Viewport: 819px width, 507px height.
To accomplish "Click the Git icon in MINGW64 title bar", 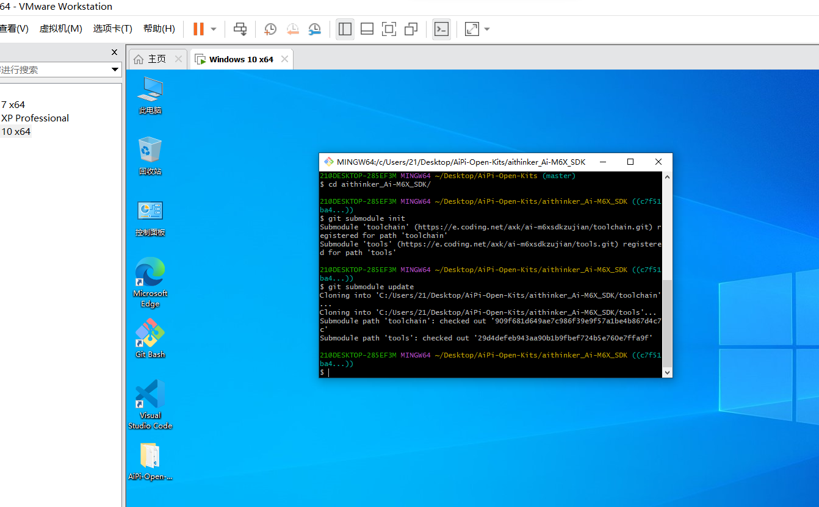I will (x=328, y=162).
